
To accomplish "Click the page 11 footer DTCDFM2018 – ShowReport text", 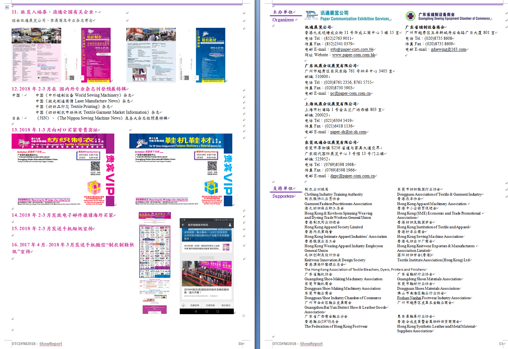I will point(297,344).
